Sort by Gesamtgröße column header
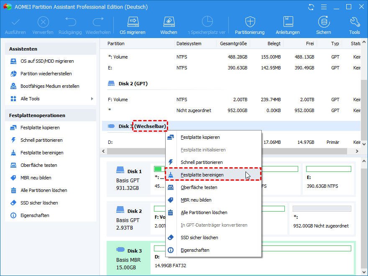 click(233, 43)
